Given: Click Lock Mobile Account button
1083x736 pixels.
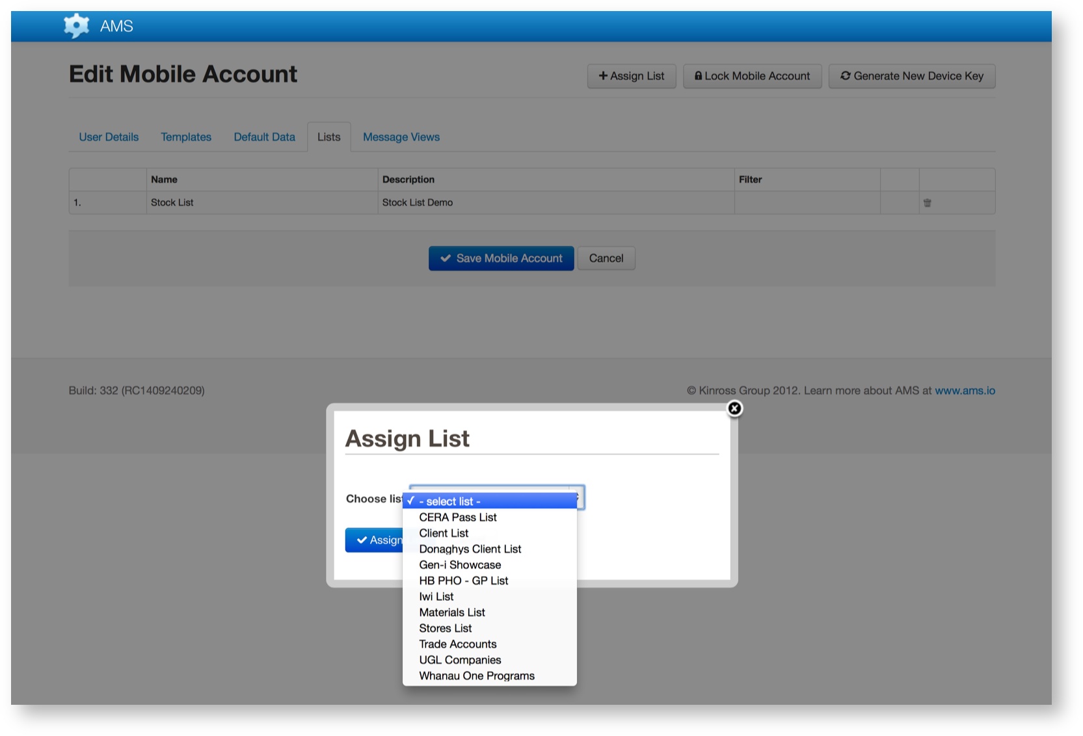Looking at the screenshot, I should 752,76.
